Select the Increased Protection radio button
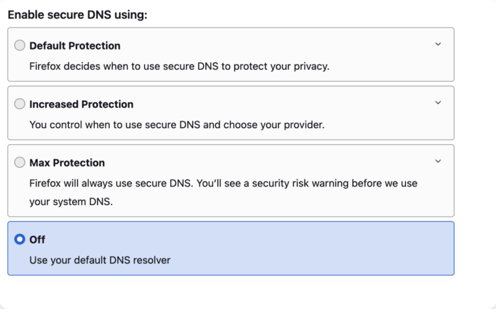Viewport: 496px width, 309px height. coord(20,104)
